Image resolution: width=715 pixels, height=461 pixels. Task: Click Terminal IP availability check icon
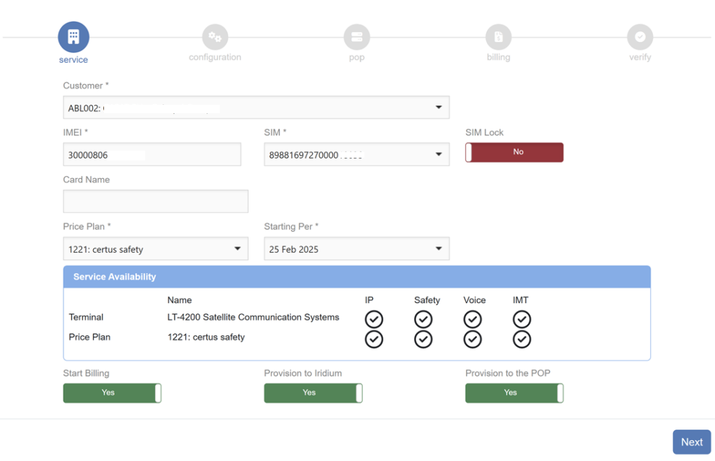coord(374,319)
